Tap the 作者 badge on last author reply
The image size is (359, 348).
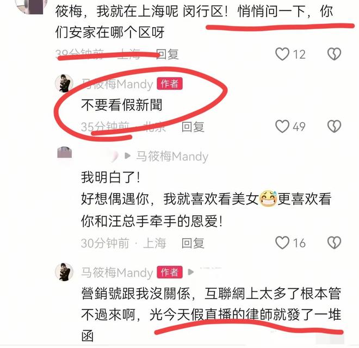[x=170, y=272]
